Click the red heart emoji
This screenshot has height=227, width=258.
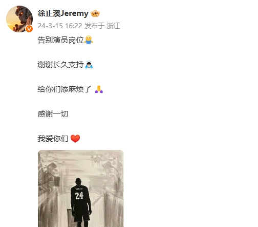point(75,139)
